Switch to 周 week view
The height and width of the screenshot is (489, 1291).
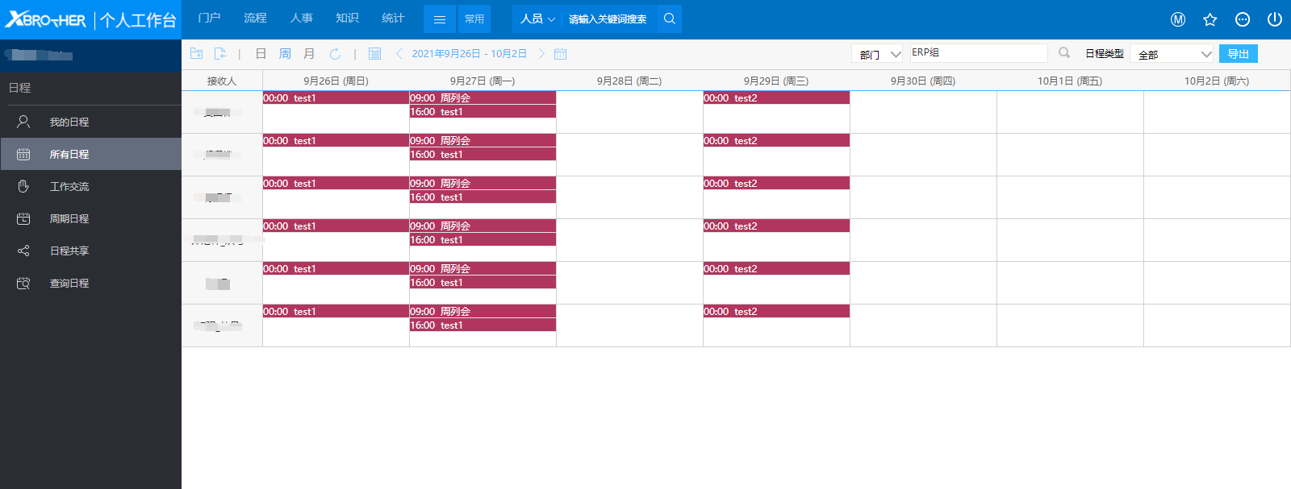pyautogui.click(x=285, y=54)
